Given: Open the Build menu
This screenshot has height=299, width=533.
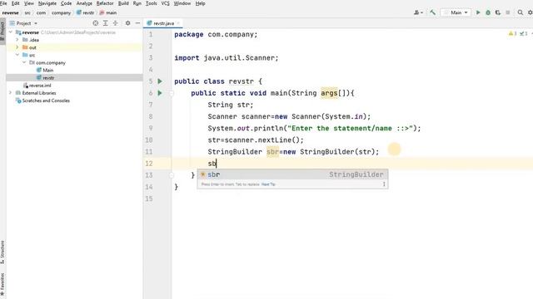Looking at the screenshot, I should [x=123, y=3].
